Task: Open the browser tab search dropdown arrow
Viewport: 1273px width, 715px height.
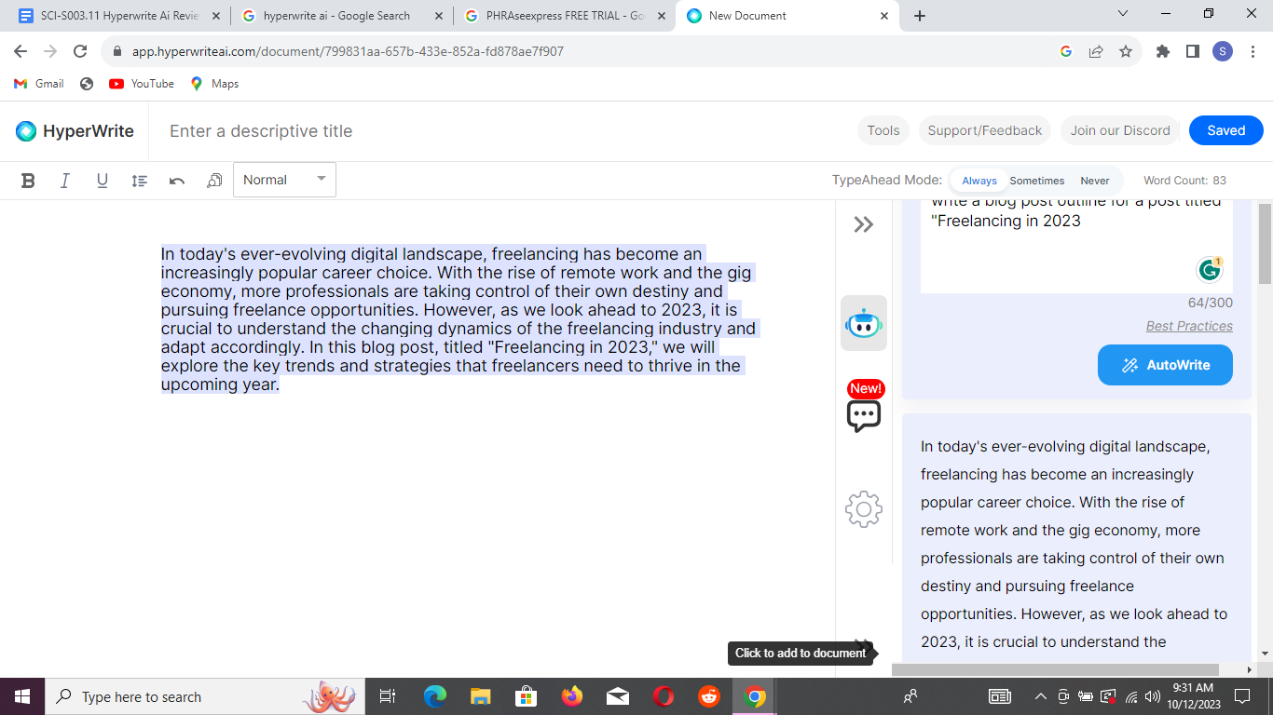Action: (x=1122, y=15)
